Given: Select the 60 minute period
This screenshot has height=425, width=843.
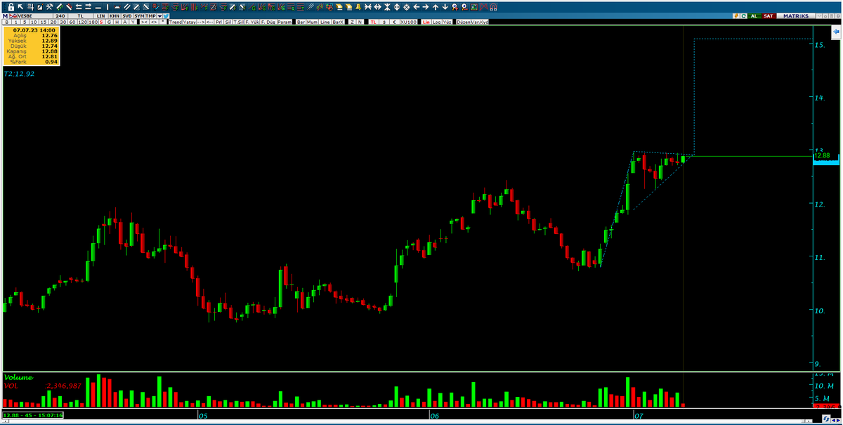Looking at the screenshot, I should point(72,22).
